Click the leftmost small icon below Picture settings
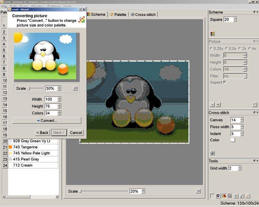This screenshot has width=259, height=207. [x=212, y=105]
